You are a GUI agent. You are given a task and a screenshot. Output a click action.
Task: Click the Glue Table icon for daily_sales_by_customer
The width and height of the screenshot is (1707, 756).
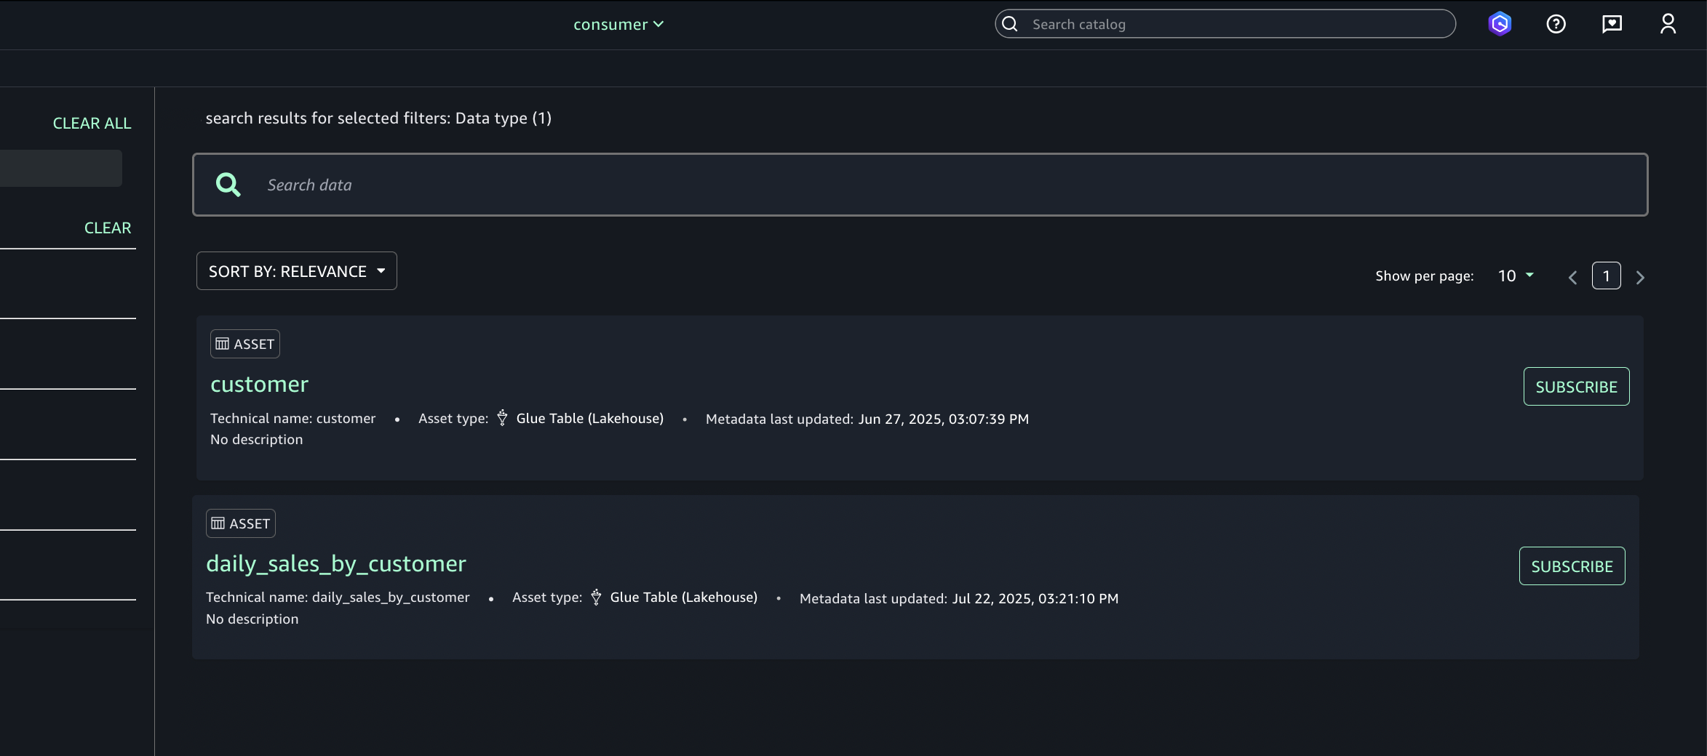click(x=596, y=598)
